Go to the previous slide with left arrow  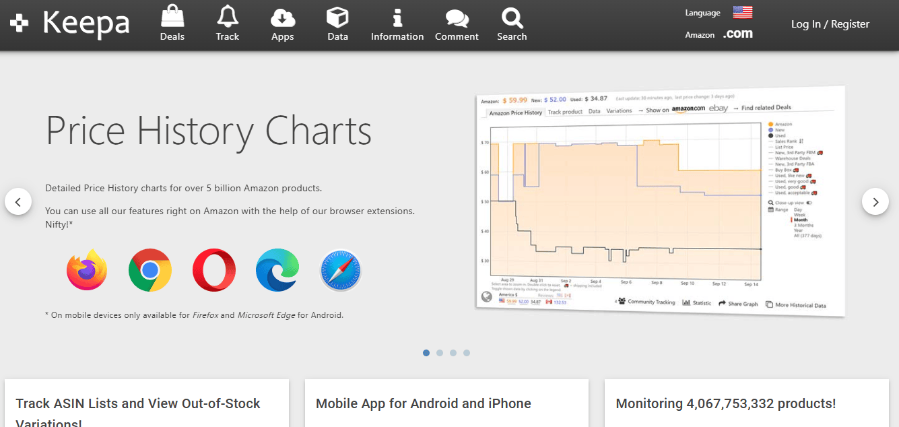coord(18,201)
